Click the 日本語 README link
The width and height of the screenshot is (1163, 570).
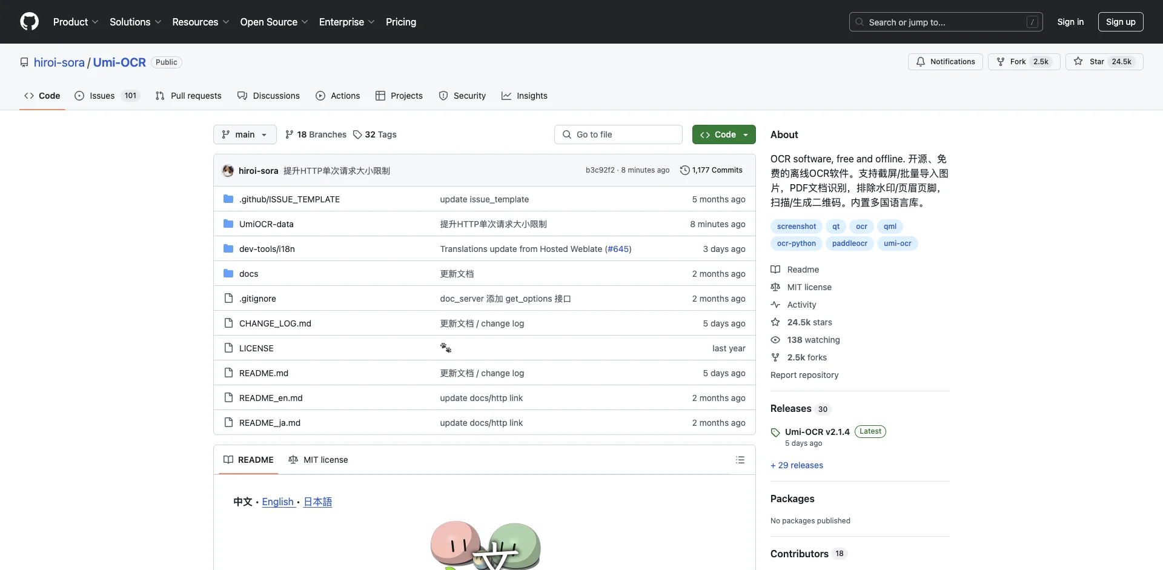click(318, 502)
